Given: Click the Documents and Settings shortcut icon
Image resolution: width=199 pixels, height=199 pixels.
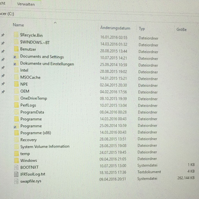Looking at the screenshot, I should tap(16, 56).
